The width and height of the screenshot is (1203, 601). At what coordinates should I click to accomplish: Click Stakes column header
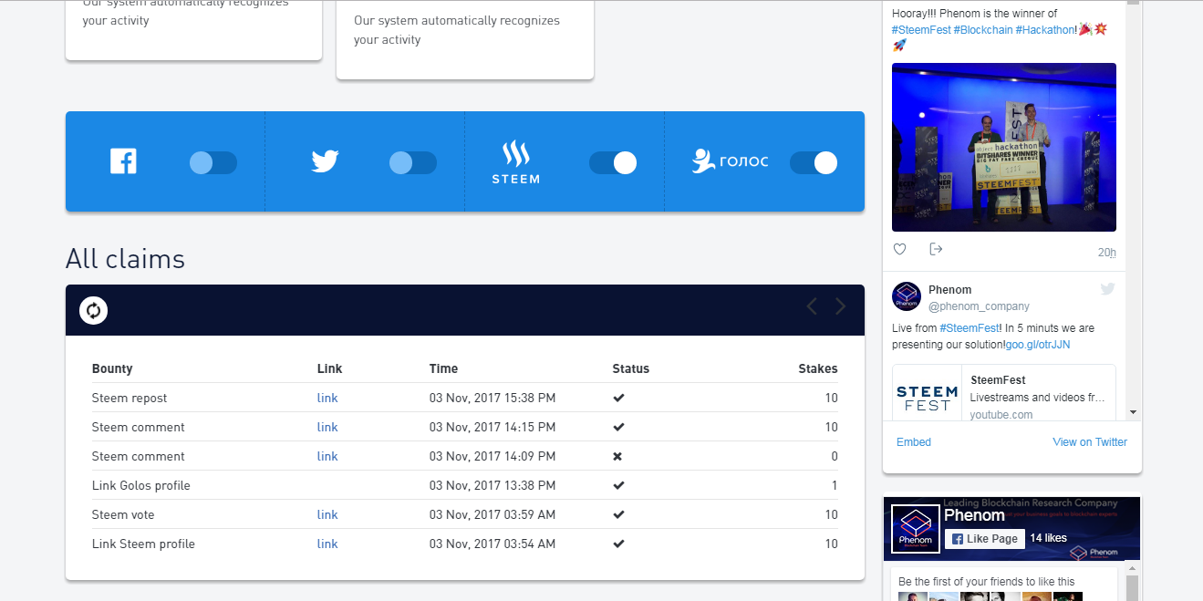pos(818,368)
